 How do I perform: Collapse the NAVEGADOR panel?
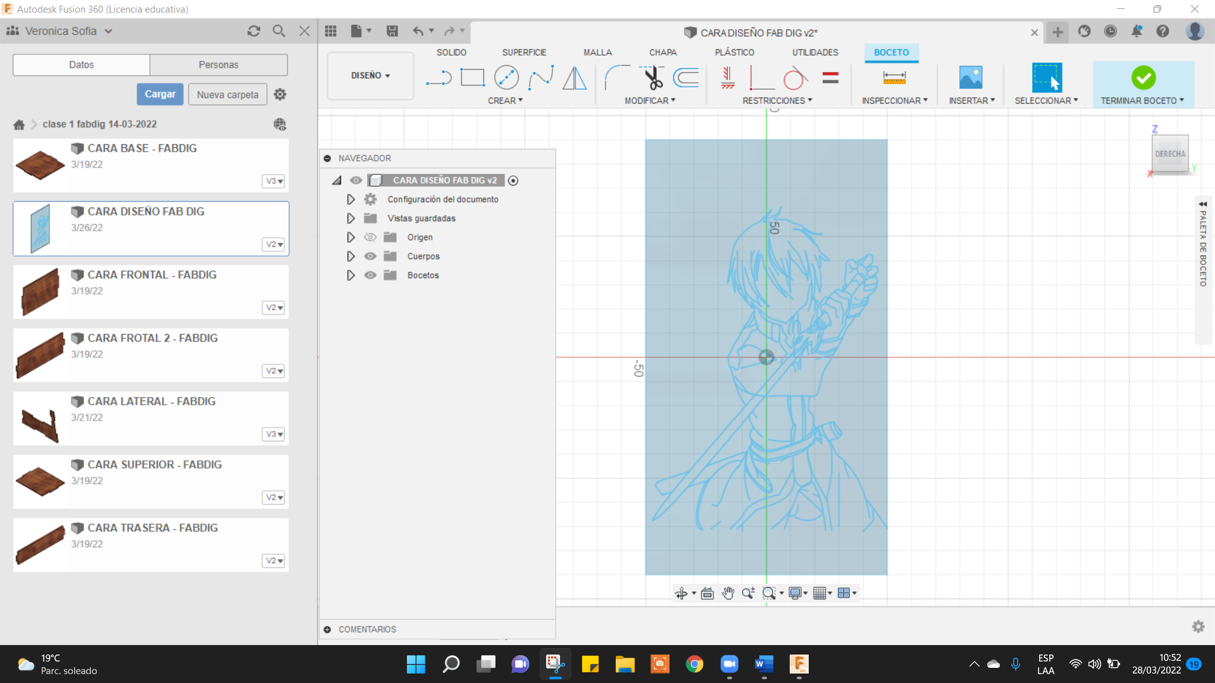coord(327,158)
